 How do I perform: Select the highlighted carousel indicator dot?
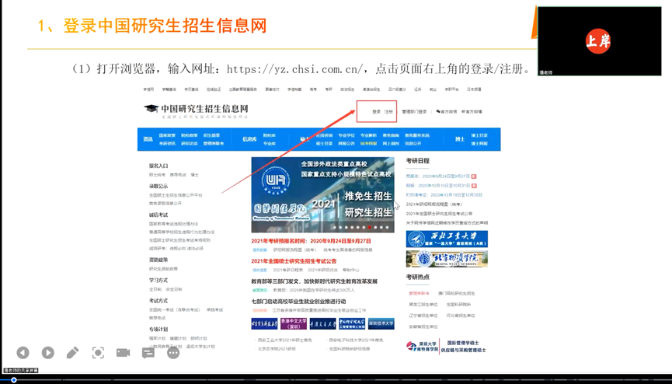click(x=371, y=228)
